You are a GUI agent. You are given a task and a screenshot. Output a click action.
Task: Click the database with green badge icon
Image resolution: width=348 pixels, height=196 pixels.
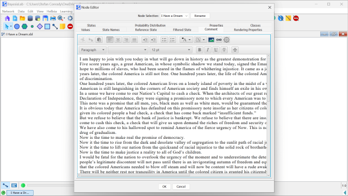point(38,18)
